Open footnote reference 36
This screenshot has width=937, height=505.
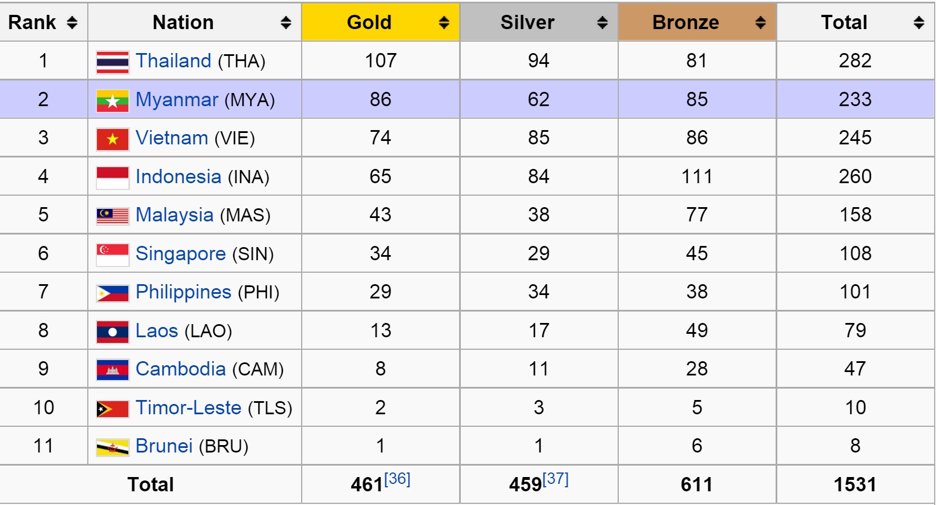[x=397, y=479]
